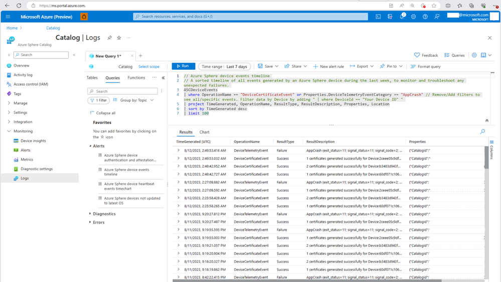This screenshot has width=501, height=282.
Task: Switch to the Chart tab
Action: coord(204,132)
